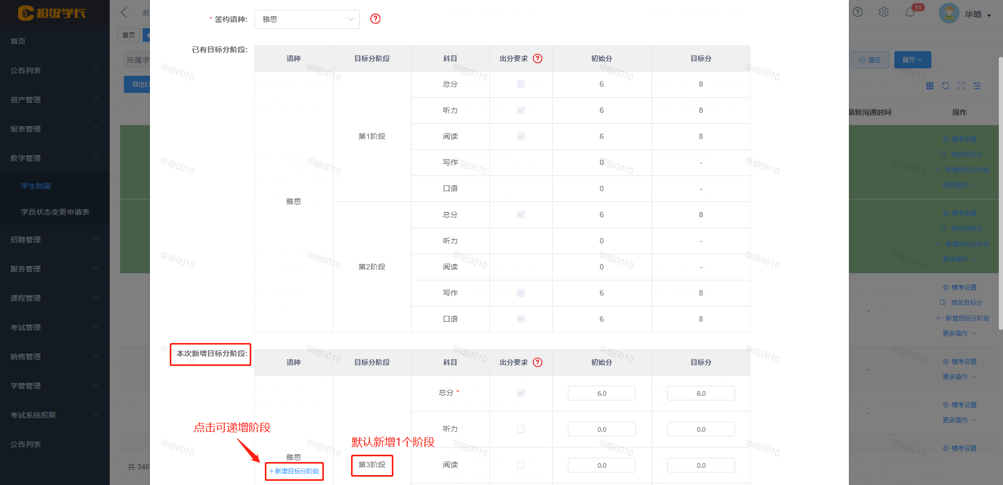This screenshot has height=485, width=1003.
Task: Open 首页 in the left sidebar
Action: coord(18,41)
